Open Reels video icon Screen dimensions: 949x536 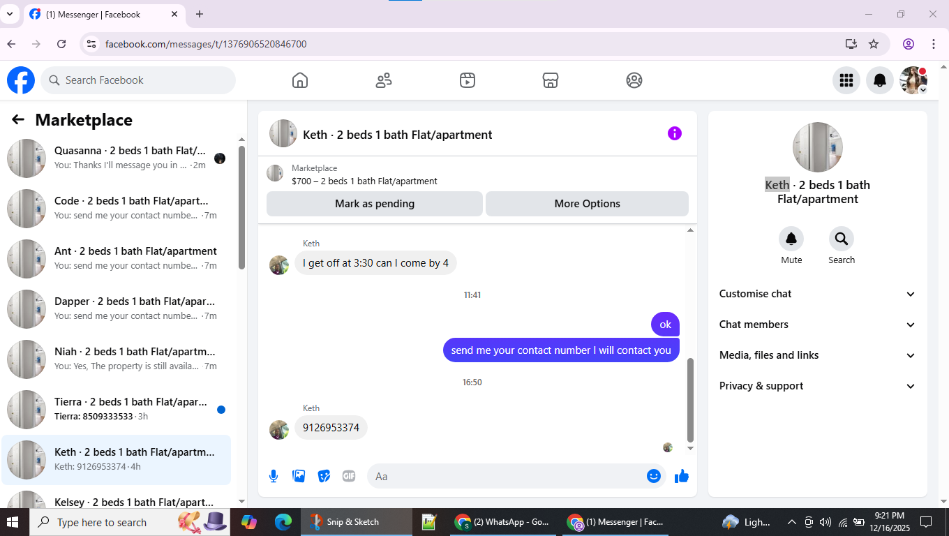(x=468, y=80)
